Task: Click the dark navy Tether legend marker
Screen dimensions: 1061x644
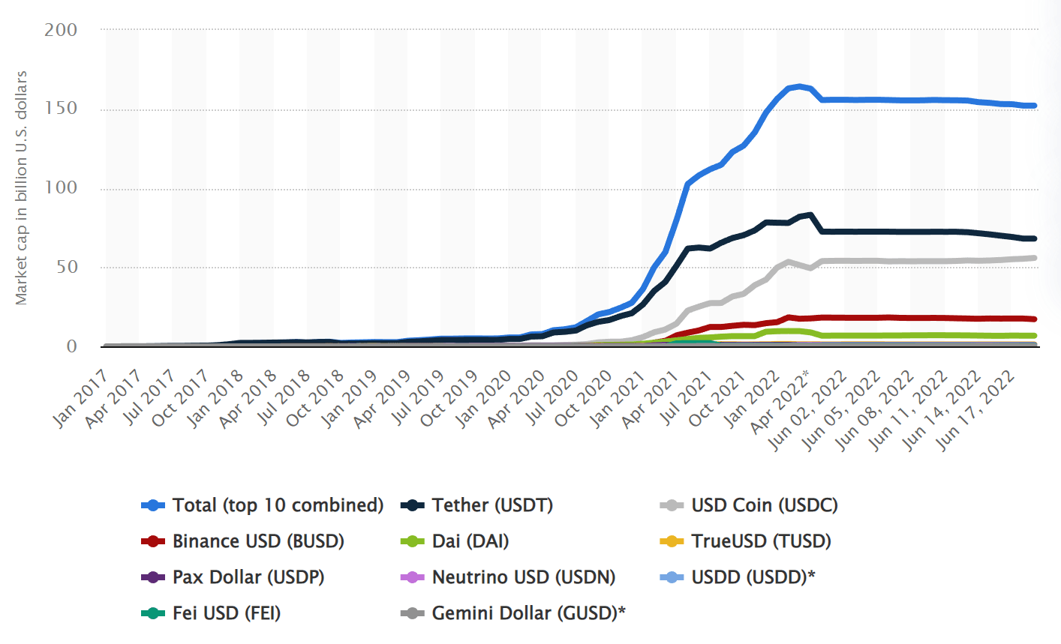Action: [413, 505]
